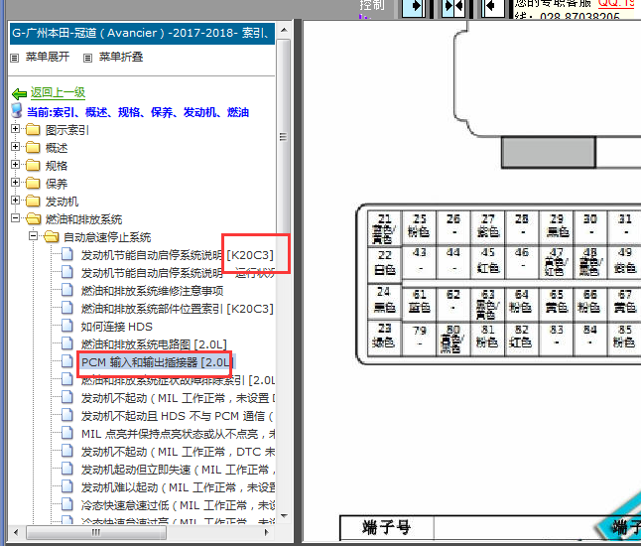Expand the 保养 folder

[15, 182]
